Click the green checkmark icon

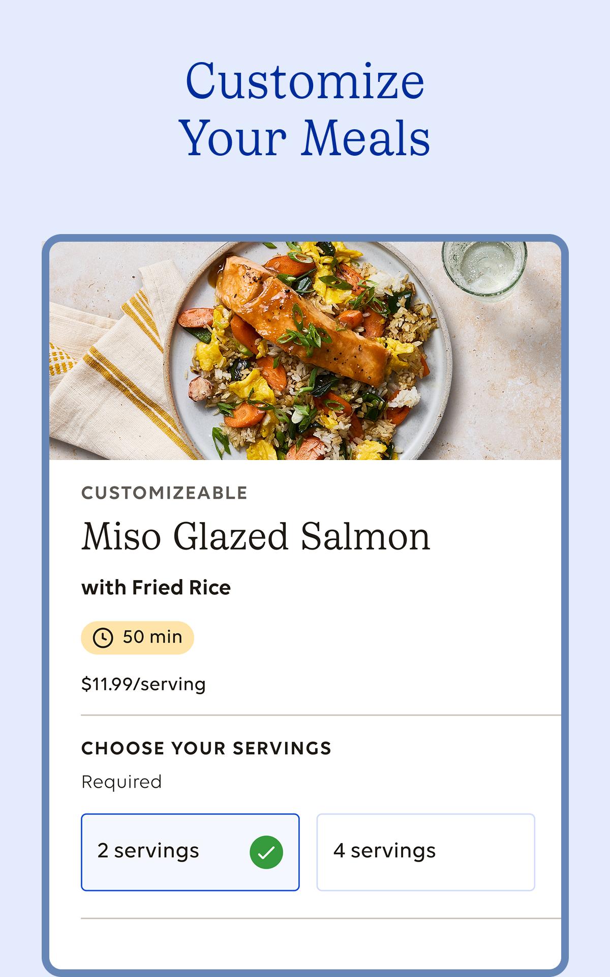pos(266,852)
